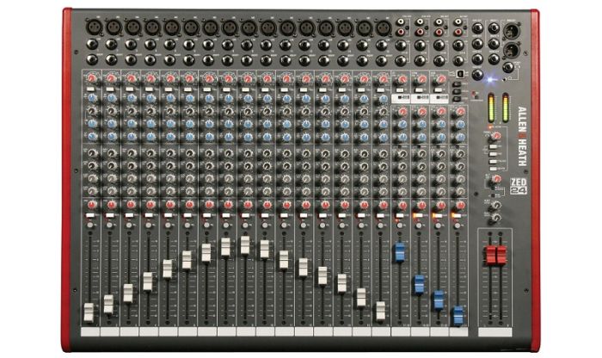
Task: Click the ZED 24 model badge
Action: pos(519,186)
